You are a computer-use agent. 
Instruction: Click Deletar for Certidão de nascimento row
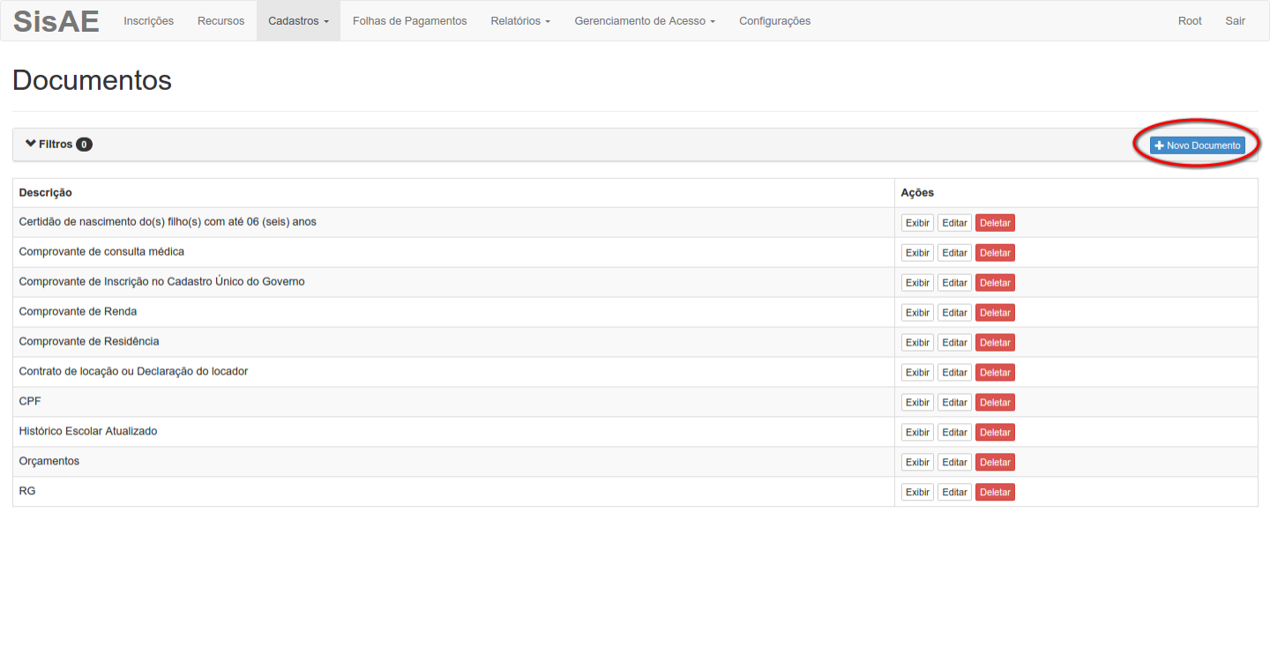point(995,223)
